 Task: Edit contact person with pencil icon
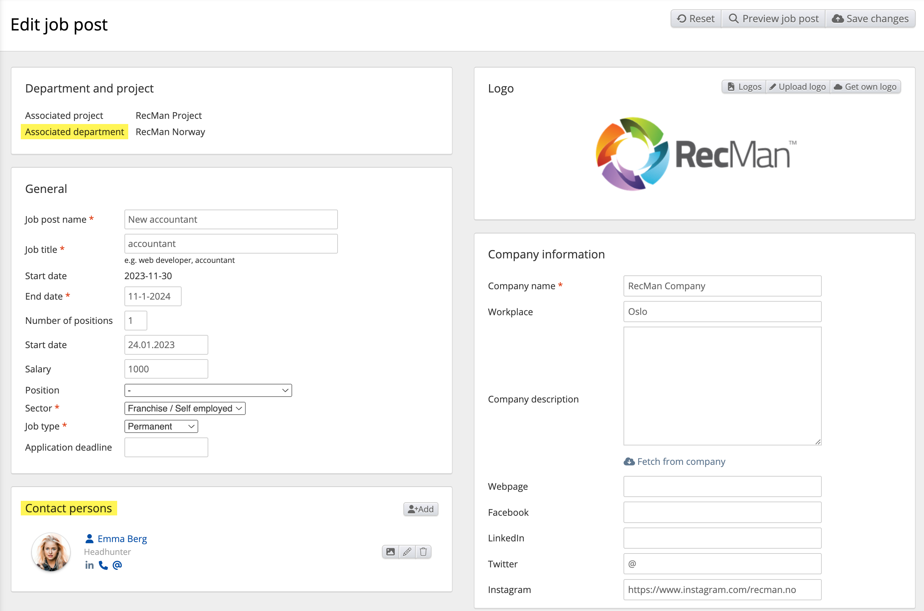(407, 552)
